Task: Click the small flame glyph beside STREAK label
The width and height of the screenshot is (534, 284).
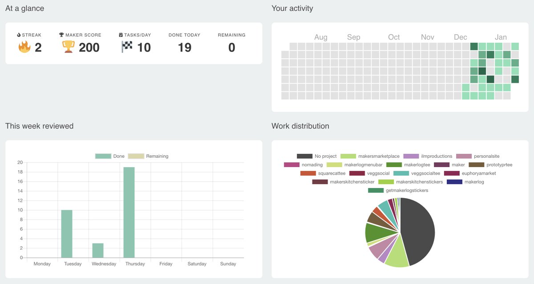Action: [x=20, y=35]
